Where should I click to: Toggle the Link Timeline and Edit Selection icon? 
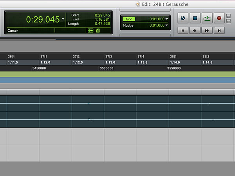tap(90, 31)
